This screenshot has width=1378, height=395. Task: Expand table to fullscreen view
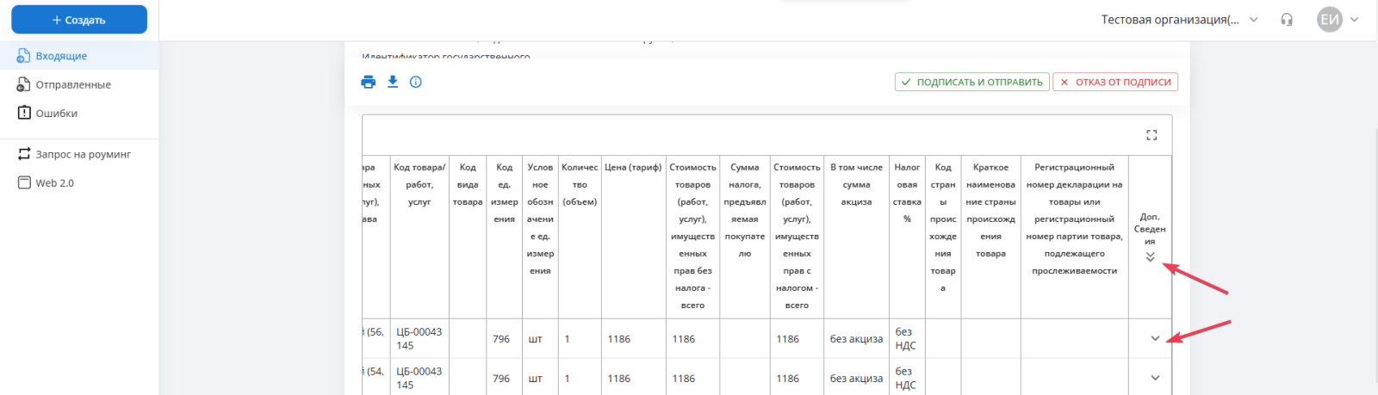point(1151,135)
